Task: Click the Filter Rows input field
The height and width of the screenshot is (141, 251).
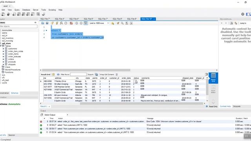Action: click(x=78, y=74)
